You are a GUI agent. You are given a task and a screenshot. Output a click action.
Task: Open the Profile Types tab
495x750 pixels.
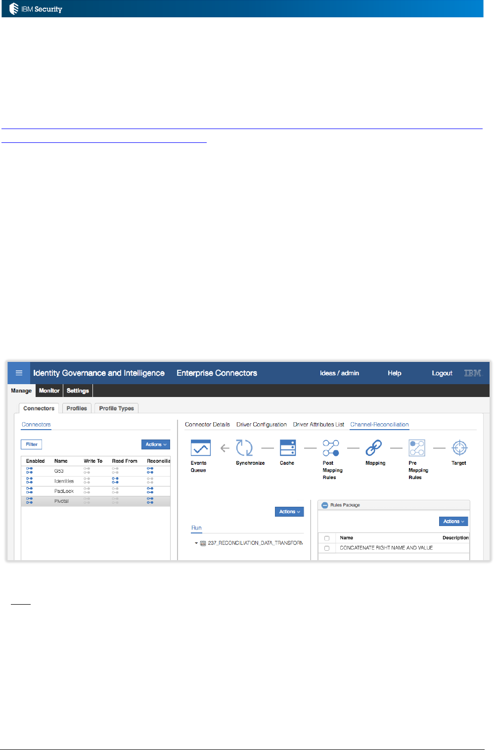[117, 408]
